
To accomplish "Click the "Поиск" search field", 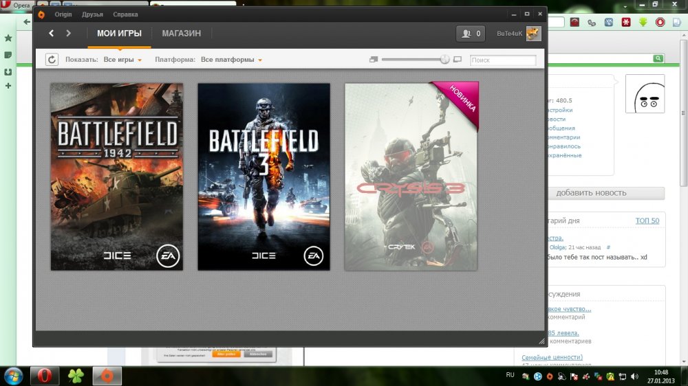I will pos(502,60).
